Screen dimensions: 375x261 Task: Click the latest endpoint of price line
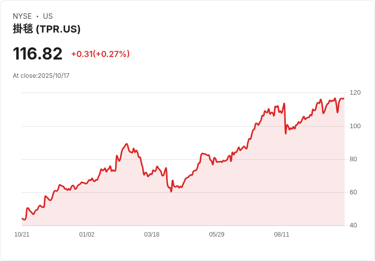[344, 98]
